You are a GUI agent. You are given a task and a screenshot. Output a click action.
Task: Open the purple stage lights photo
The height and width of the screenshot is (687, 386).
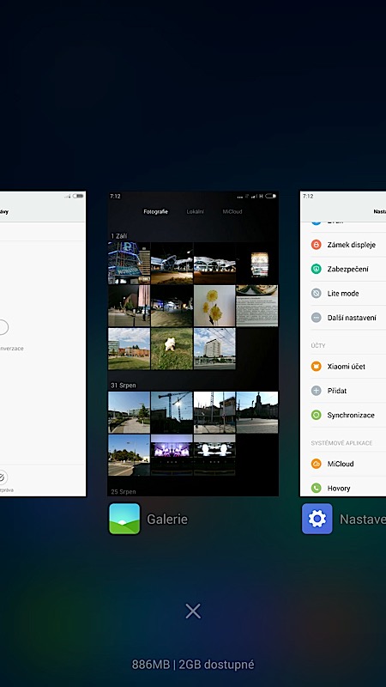click(172, 455)
